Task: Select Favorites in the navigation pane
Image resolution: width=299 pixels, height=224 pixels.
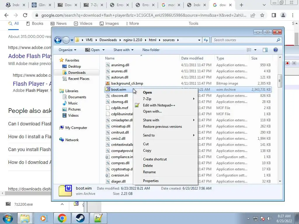Action: [x=72, y=60]
